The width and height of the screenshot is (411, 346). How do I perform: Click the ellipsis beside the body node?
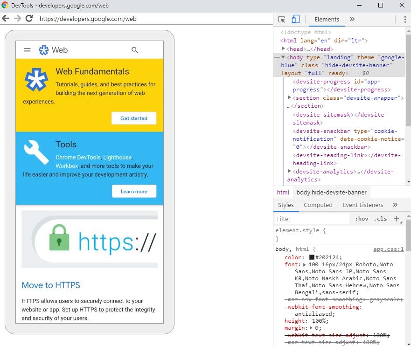277,57
